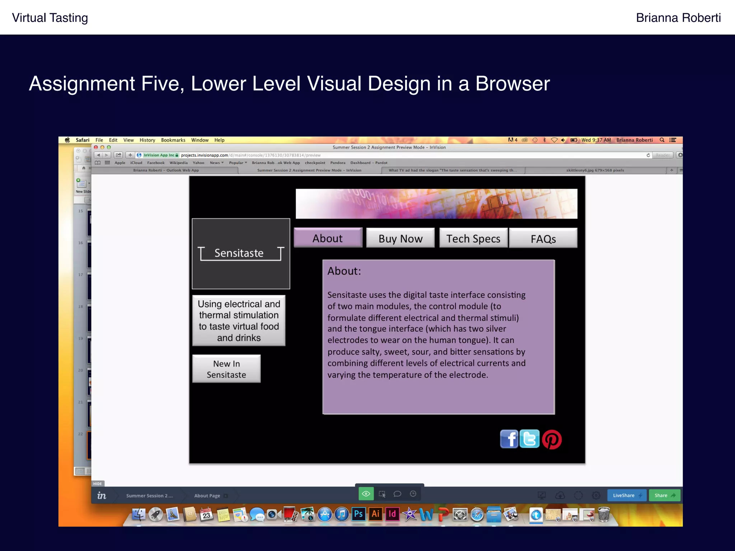Open the InVision logo home icon
Viewport: 735px width, 551px height.
point(102,495)
